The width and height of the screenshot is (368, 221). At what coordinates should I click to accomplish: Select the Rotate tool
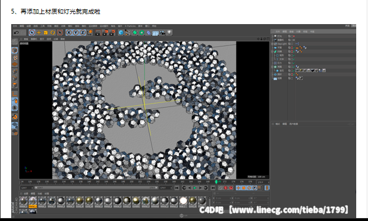(x=53, y=33)
